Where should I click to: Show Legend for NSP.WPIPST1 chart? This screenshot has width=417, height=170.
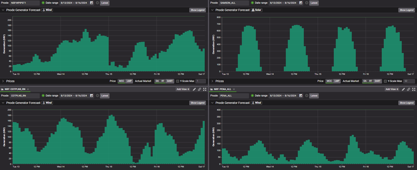197,10
